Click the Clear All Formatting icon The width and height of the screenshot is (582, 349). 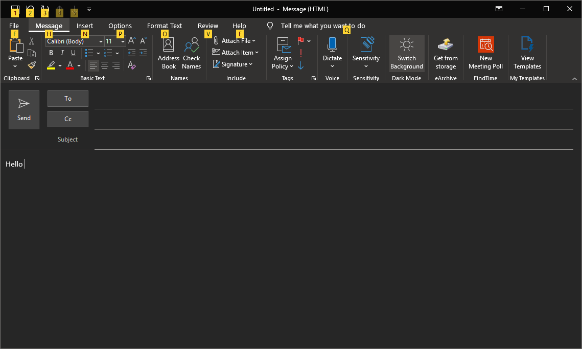click(132, 65)
